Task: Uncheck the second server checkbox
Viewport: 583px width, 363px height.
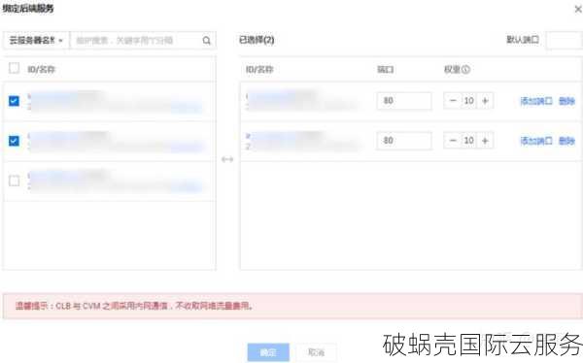Action: tap(15, 141)
